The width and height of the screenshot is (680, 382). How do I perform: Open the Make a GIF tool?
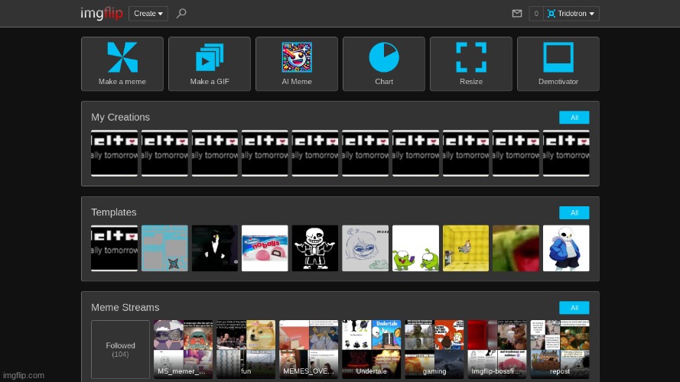tap(210, 63)
